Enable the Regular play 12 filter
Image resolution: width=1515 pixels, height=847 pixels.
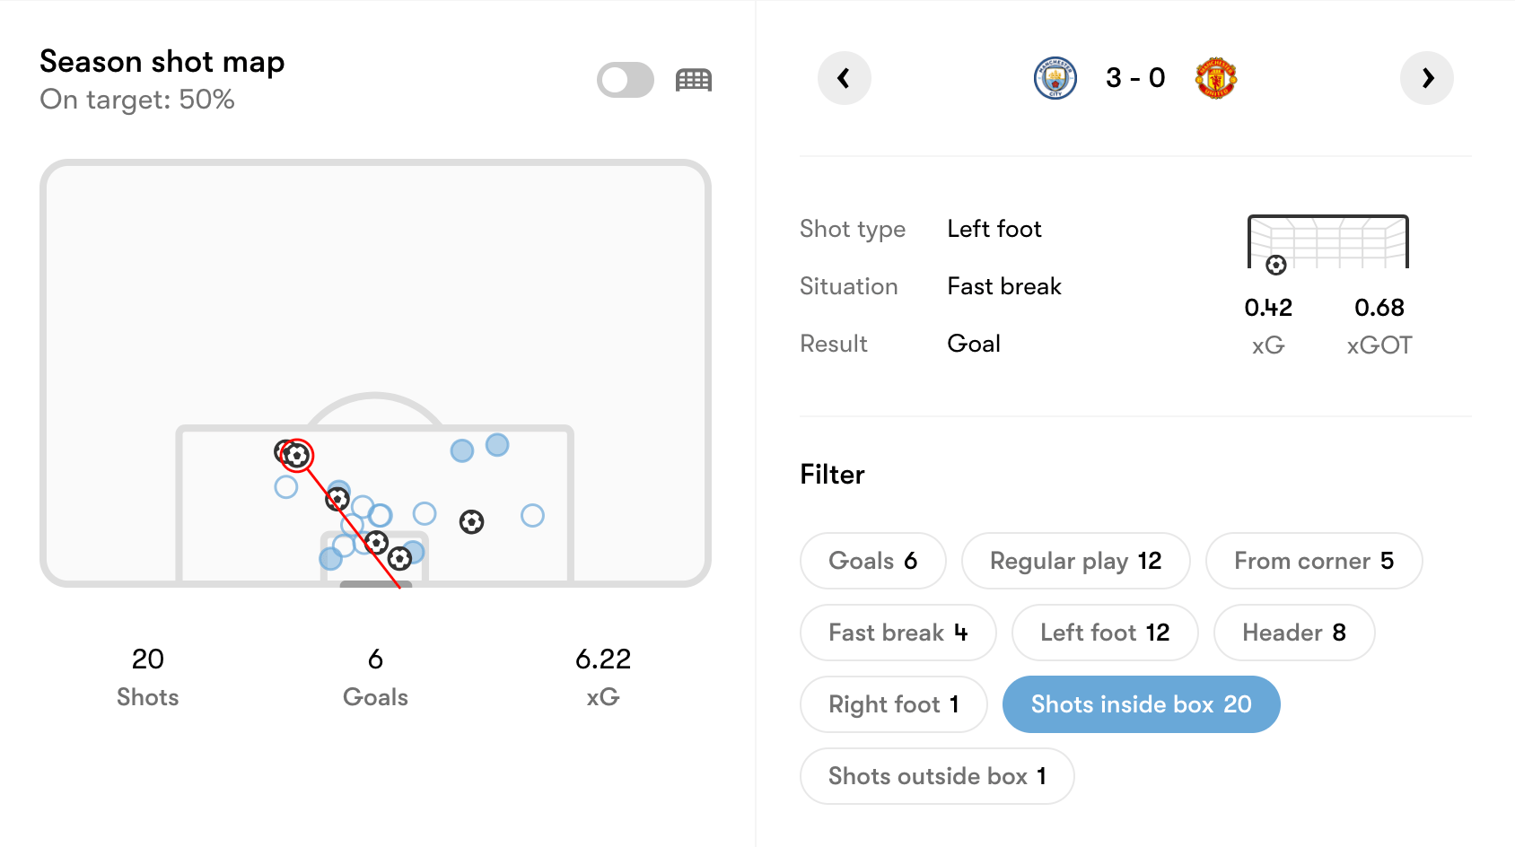pyautogui.click(x=1075, y=561)
